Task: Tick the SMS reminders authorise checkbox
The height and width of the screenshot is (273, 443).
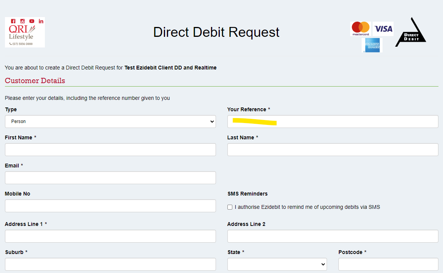Action: (230, 207)
